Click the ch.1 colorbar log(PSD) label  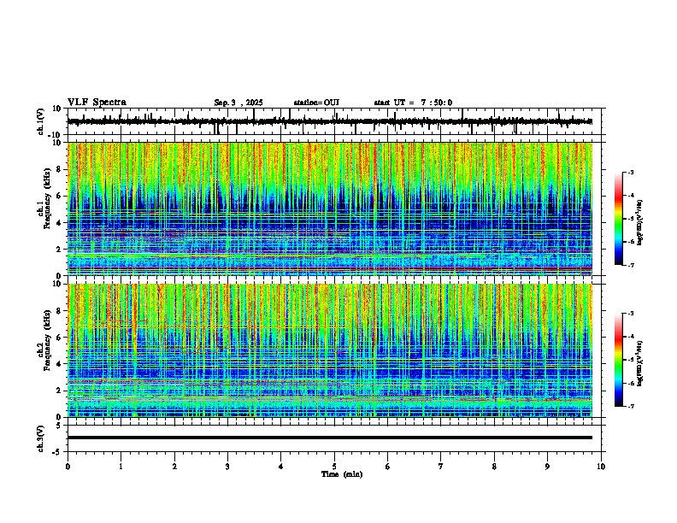pos(640,222)
